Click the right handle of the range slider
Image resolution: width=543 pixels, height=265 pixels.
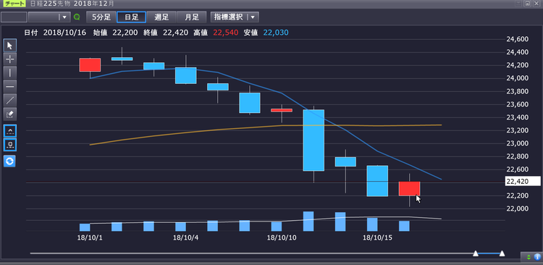pos(502,253)
